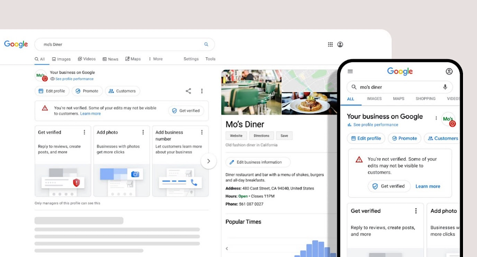477x257 pixels.
Task: Open the Get verified card options menu on desktop
Action: click(84, 132)
